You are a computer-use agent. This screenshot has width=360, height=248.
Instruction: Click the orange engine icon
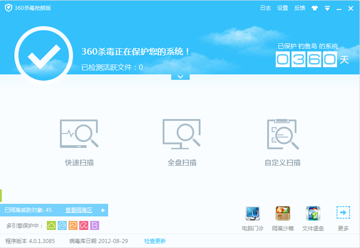pos(73,225)
